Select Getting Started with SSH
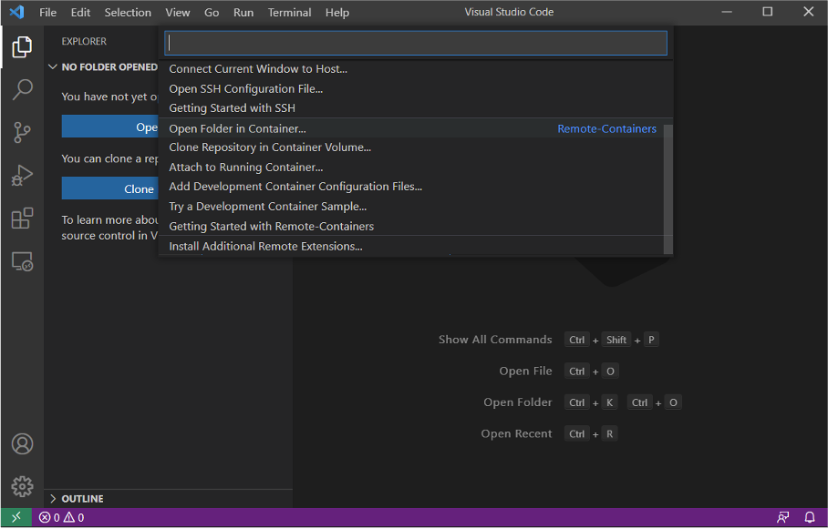Image resolution: width=828 pixels, height=529 pixels. tap(416, 108)
